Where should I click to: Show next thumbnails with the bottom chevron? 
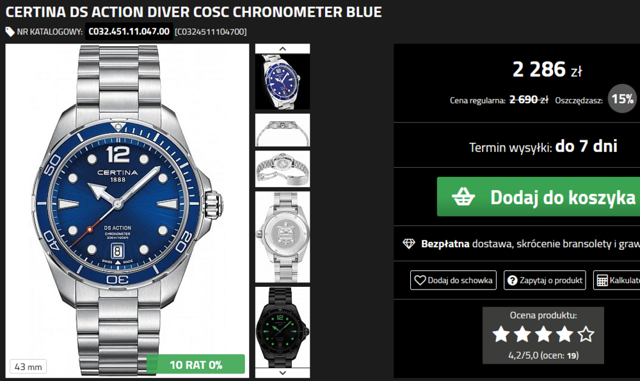[x=282, y=373]
